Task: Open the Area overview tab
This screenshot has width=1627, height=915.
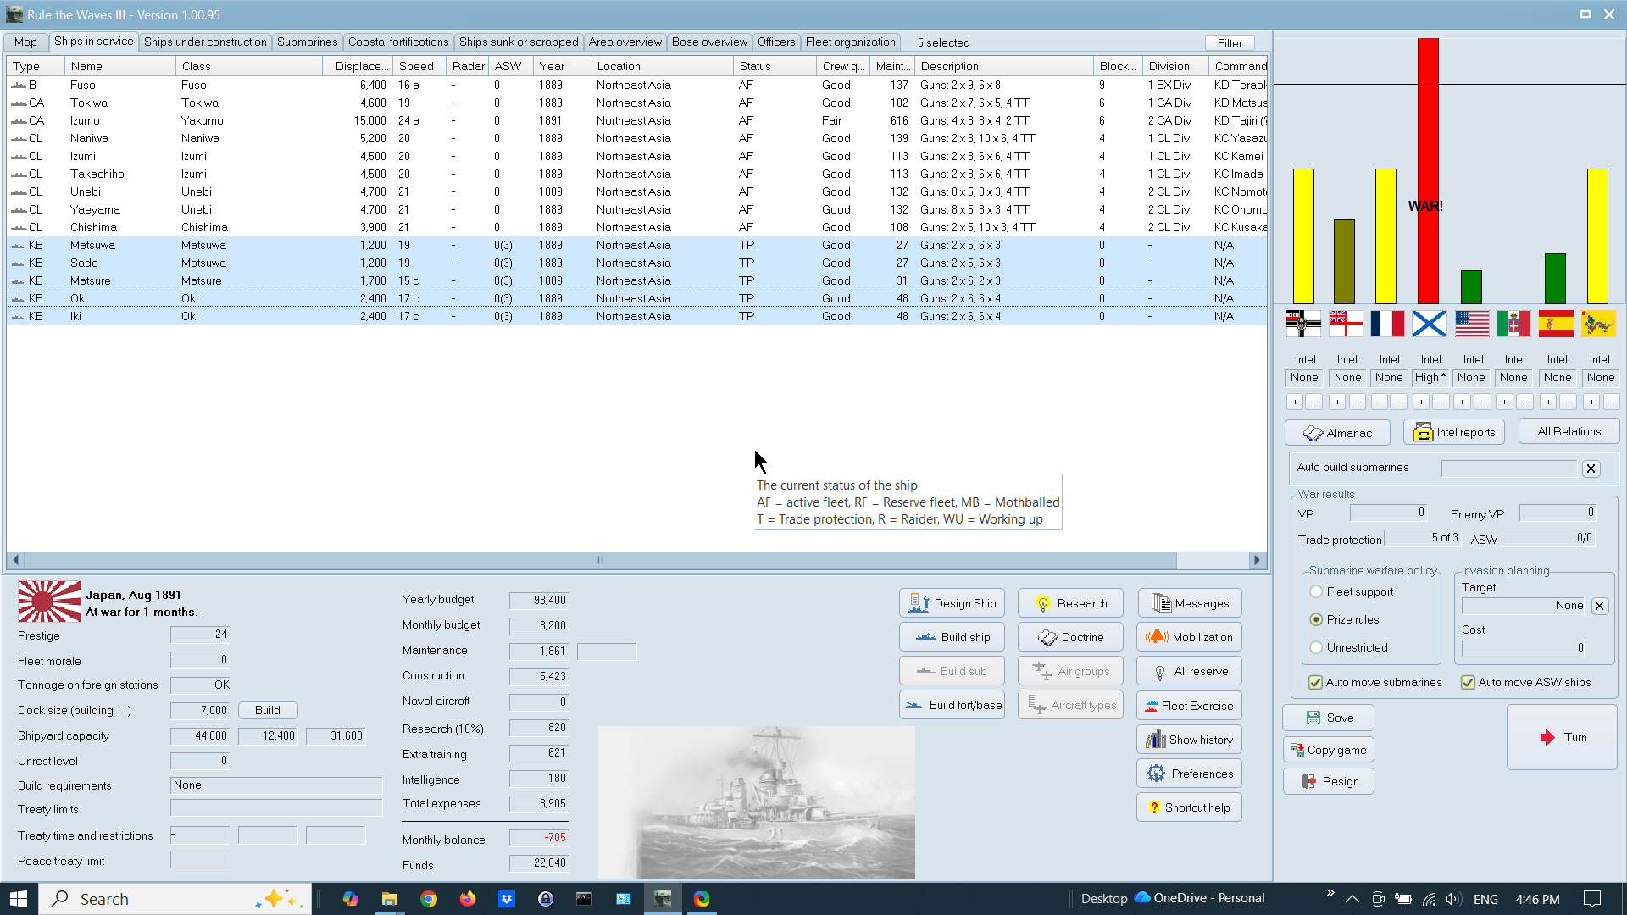Action: point(625,42)
